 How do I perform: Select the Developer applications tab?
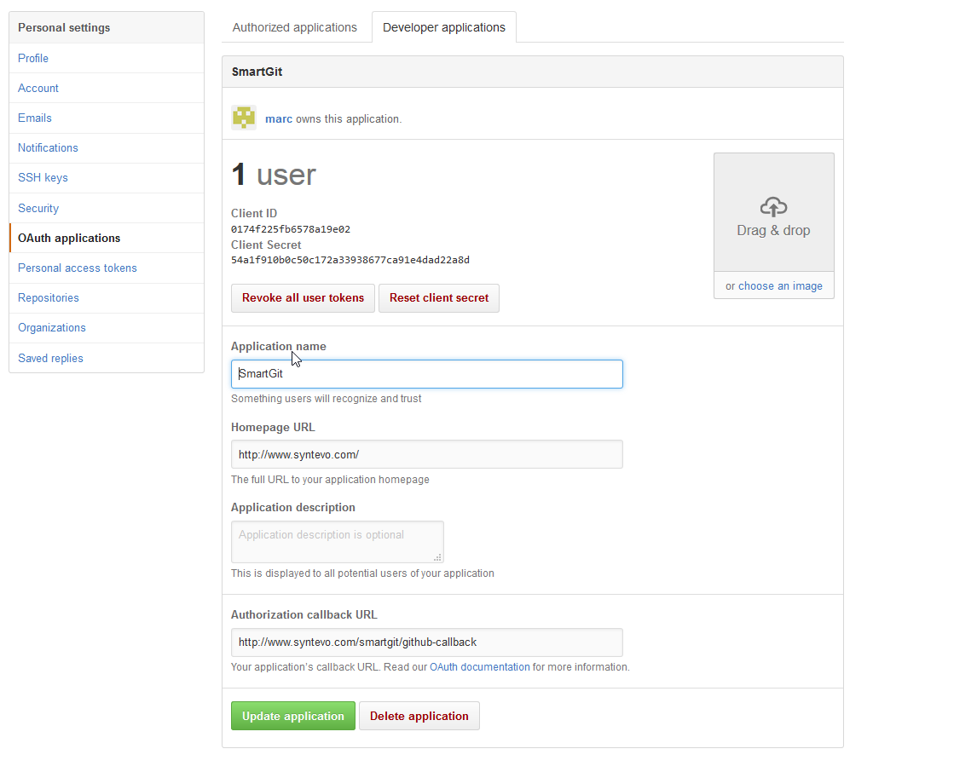point(444,27)
